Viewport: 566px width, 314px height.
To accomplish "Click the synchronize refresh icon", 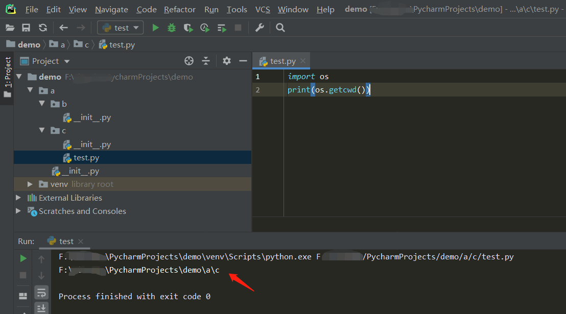I will coord(43,28).
